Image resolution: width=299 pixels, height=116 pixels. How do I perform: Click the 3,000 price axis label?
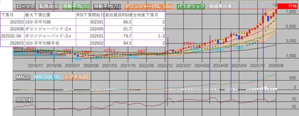291,41
